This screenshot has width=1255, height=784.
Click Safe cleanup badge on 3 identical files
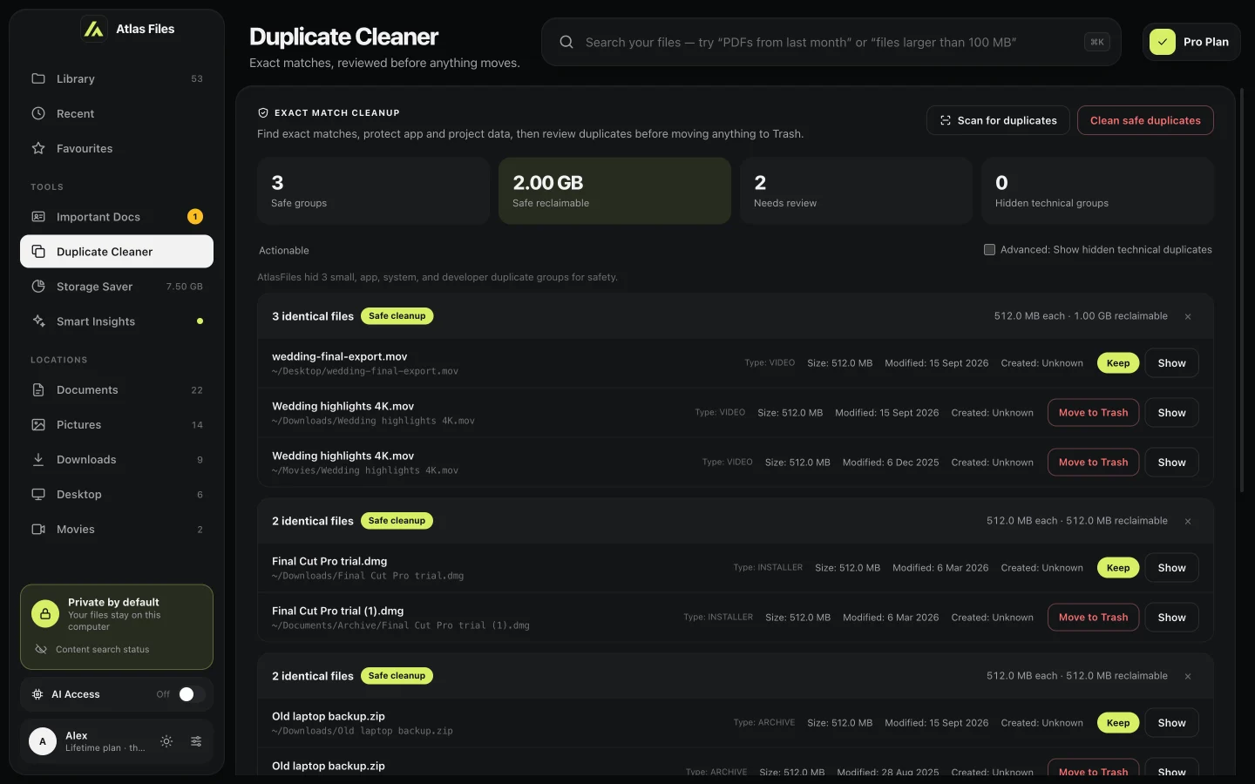pyautogui.click(x=397, y=316)
